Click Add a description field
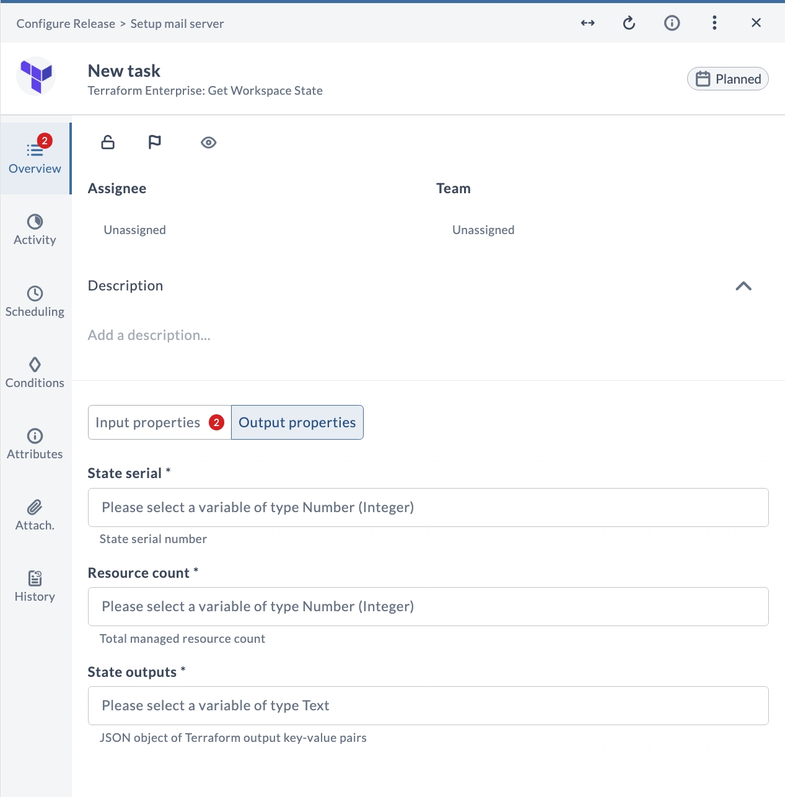The width and height of the screenshot is (785, 797). click(x=149, y=335)
